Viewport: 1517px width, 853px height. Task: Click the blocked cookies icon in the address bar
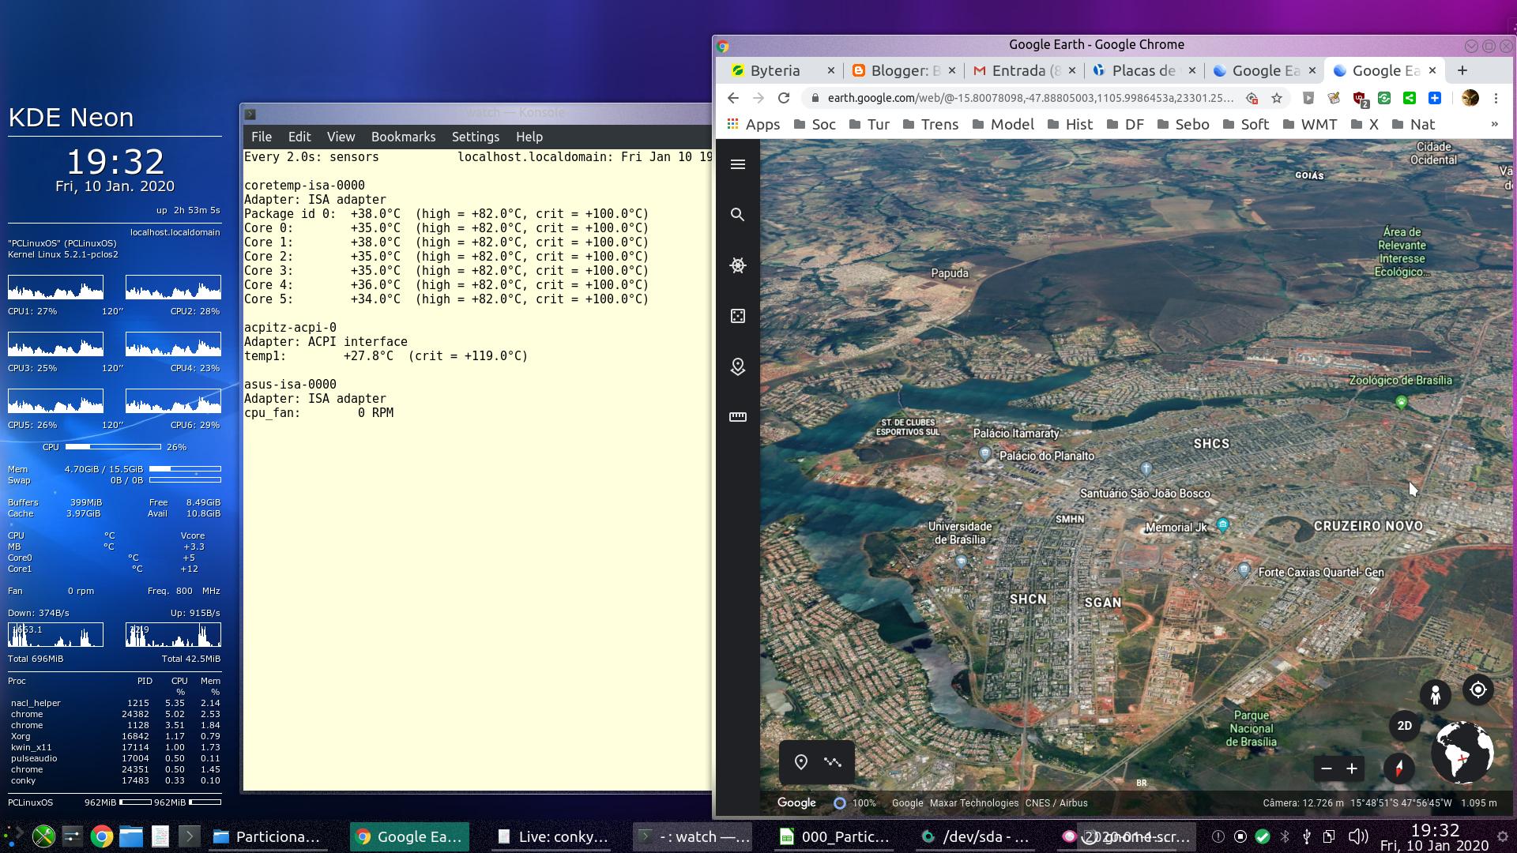pos(1252,98)
